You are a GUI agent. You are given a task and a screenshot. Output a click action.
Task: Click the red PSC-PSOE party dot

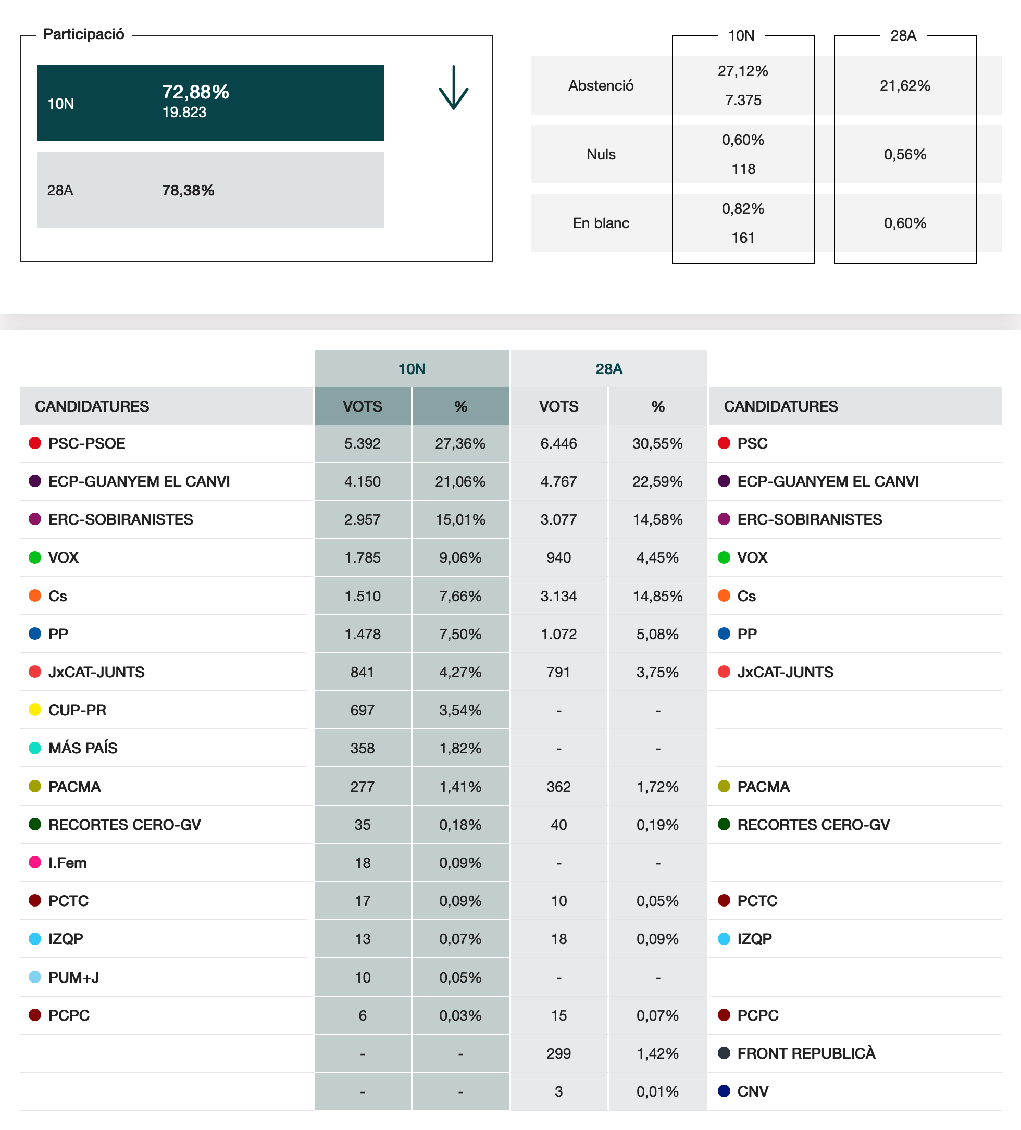pos(35,443)
